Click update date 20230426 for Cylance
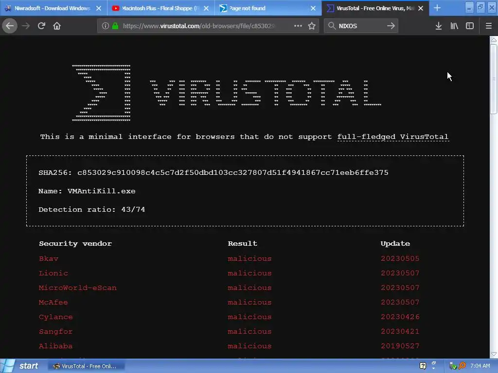This screenshot has height=373, width=498. tap(400, 317)
